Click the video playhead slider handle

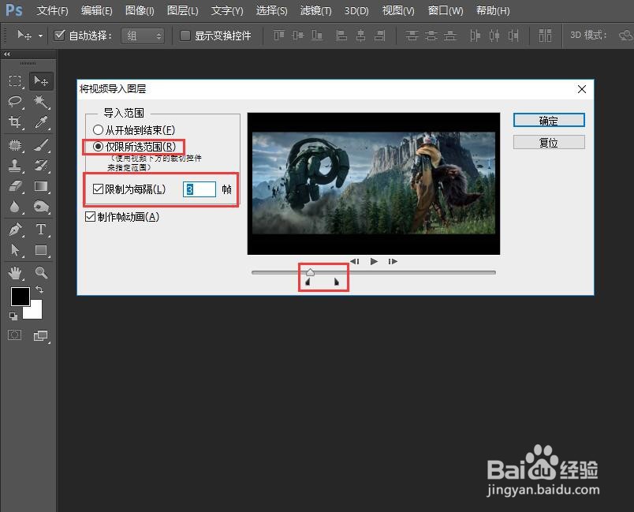[x=310, y=271]
